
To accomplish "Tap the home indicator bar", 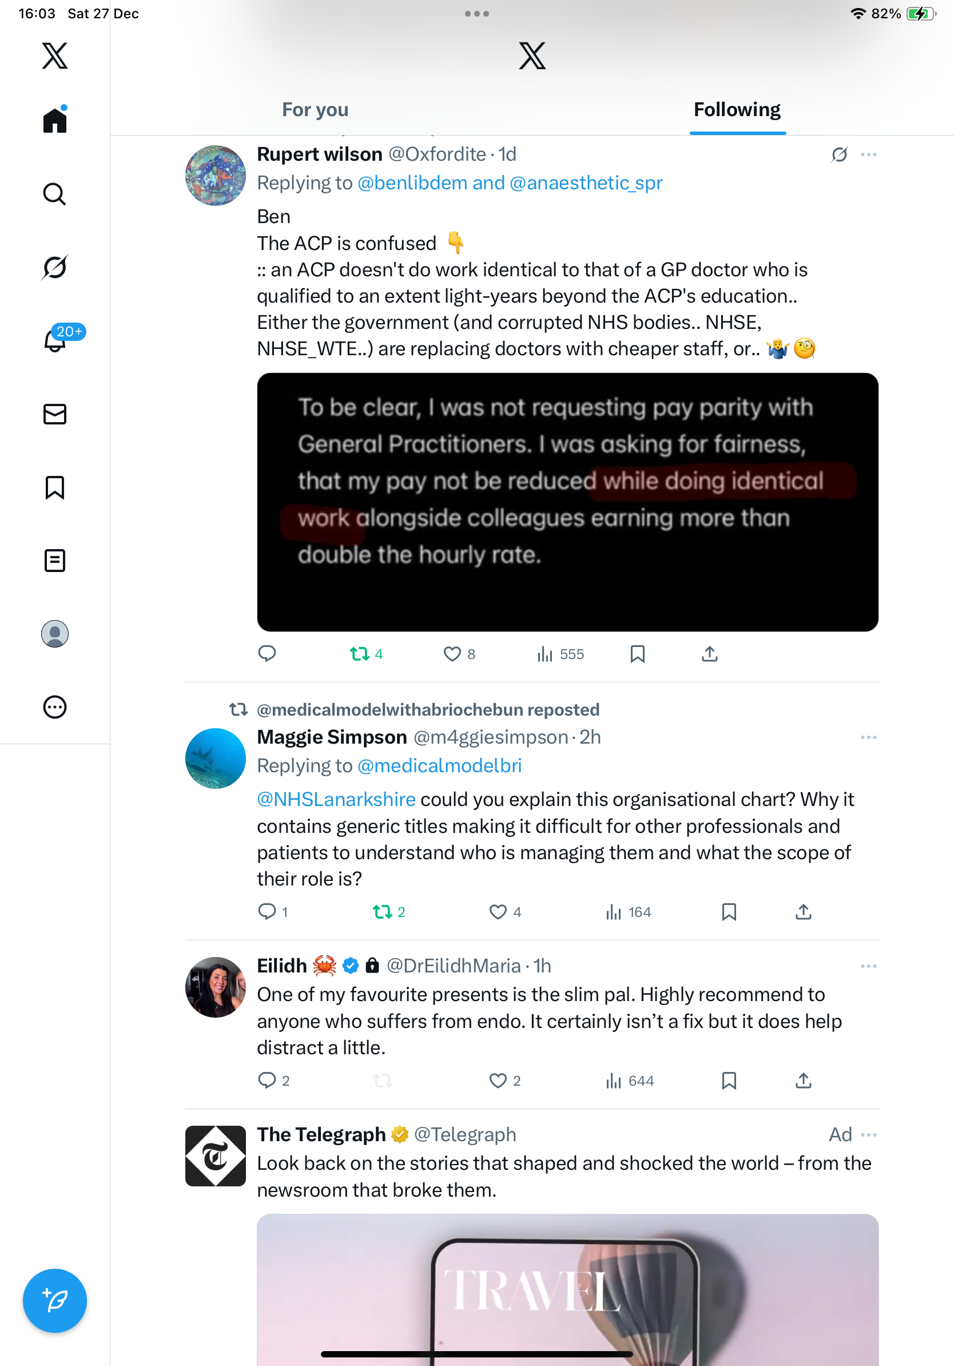I will 476,1354.
